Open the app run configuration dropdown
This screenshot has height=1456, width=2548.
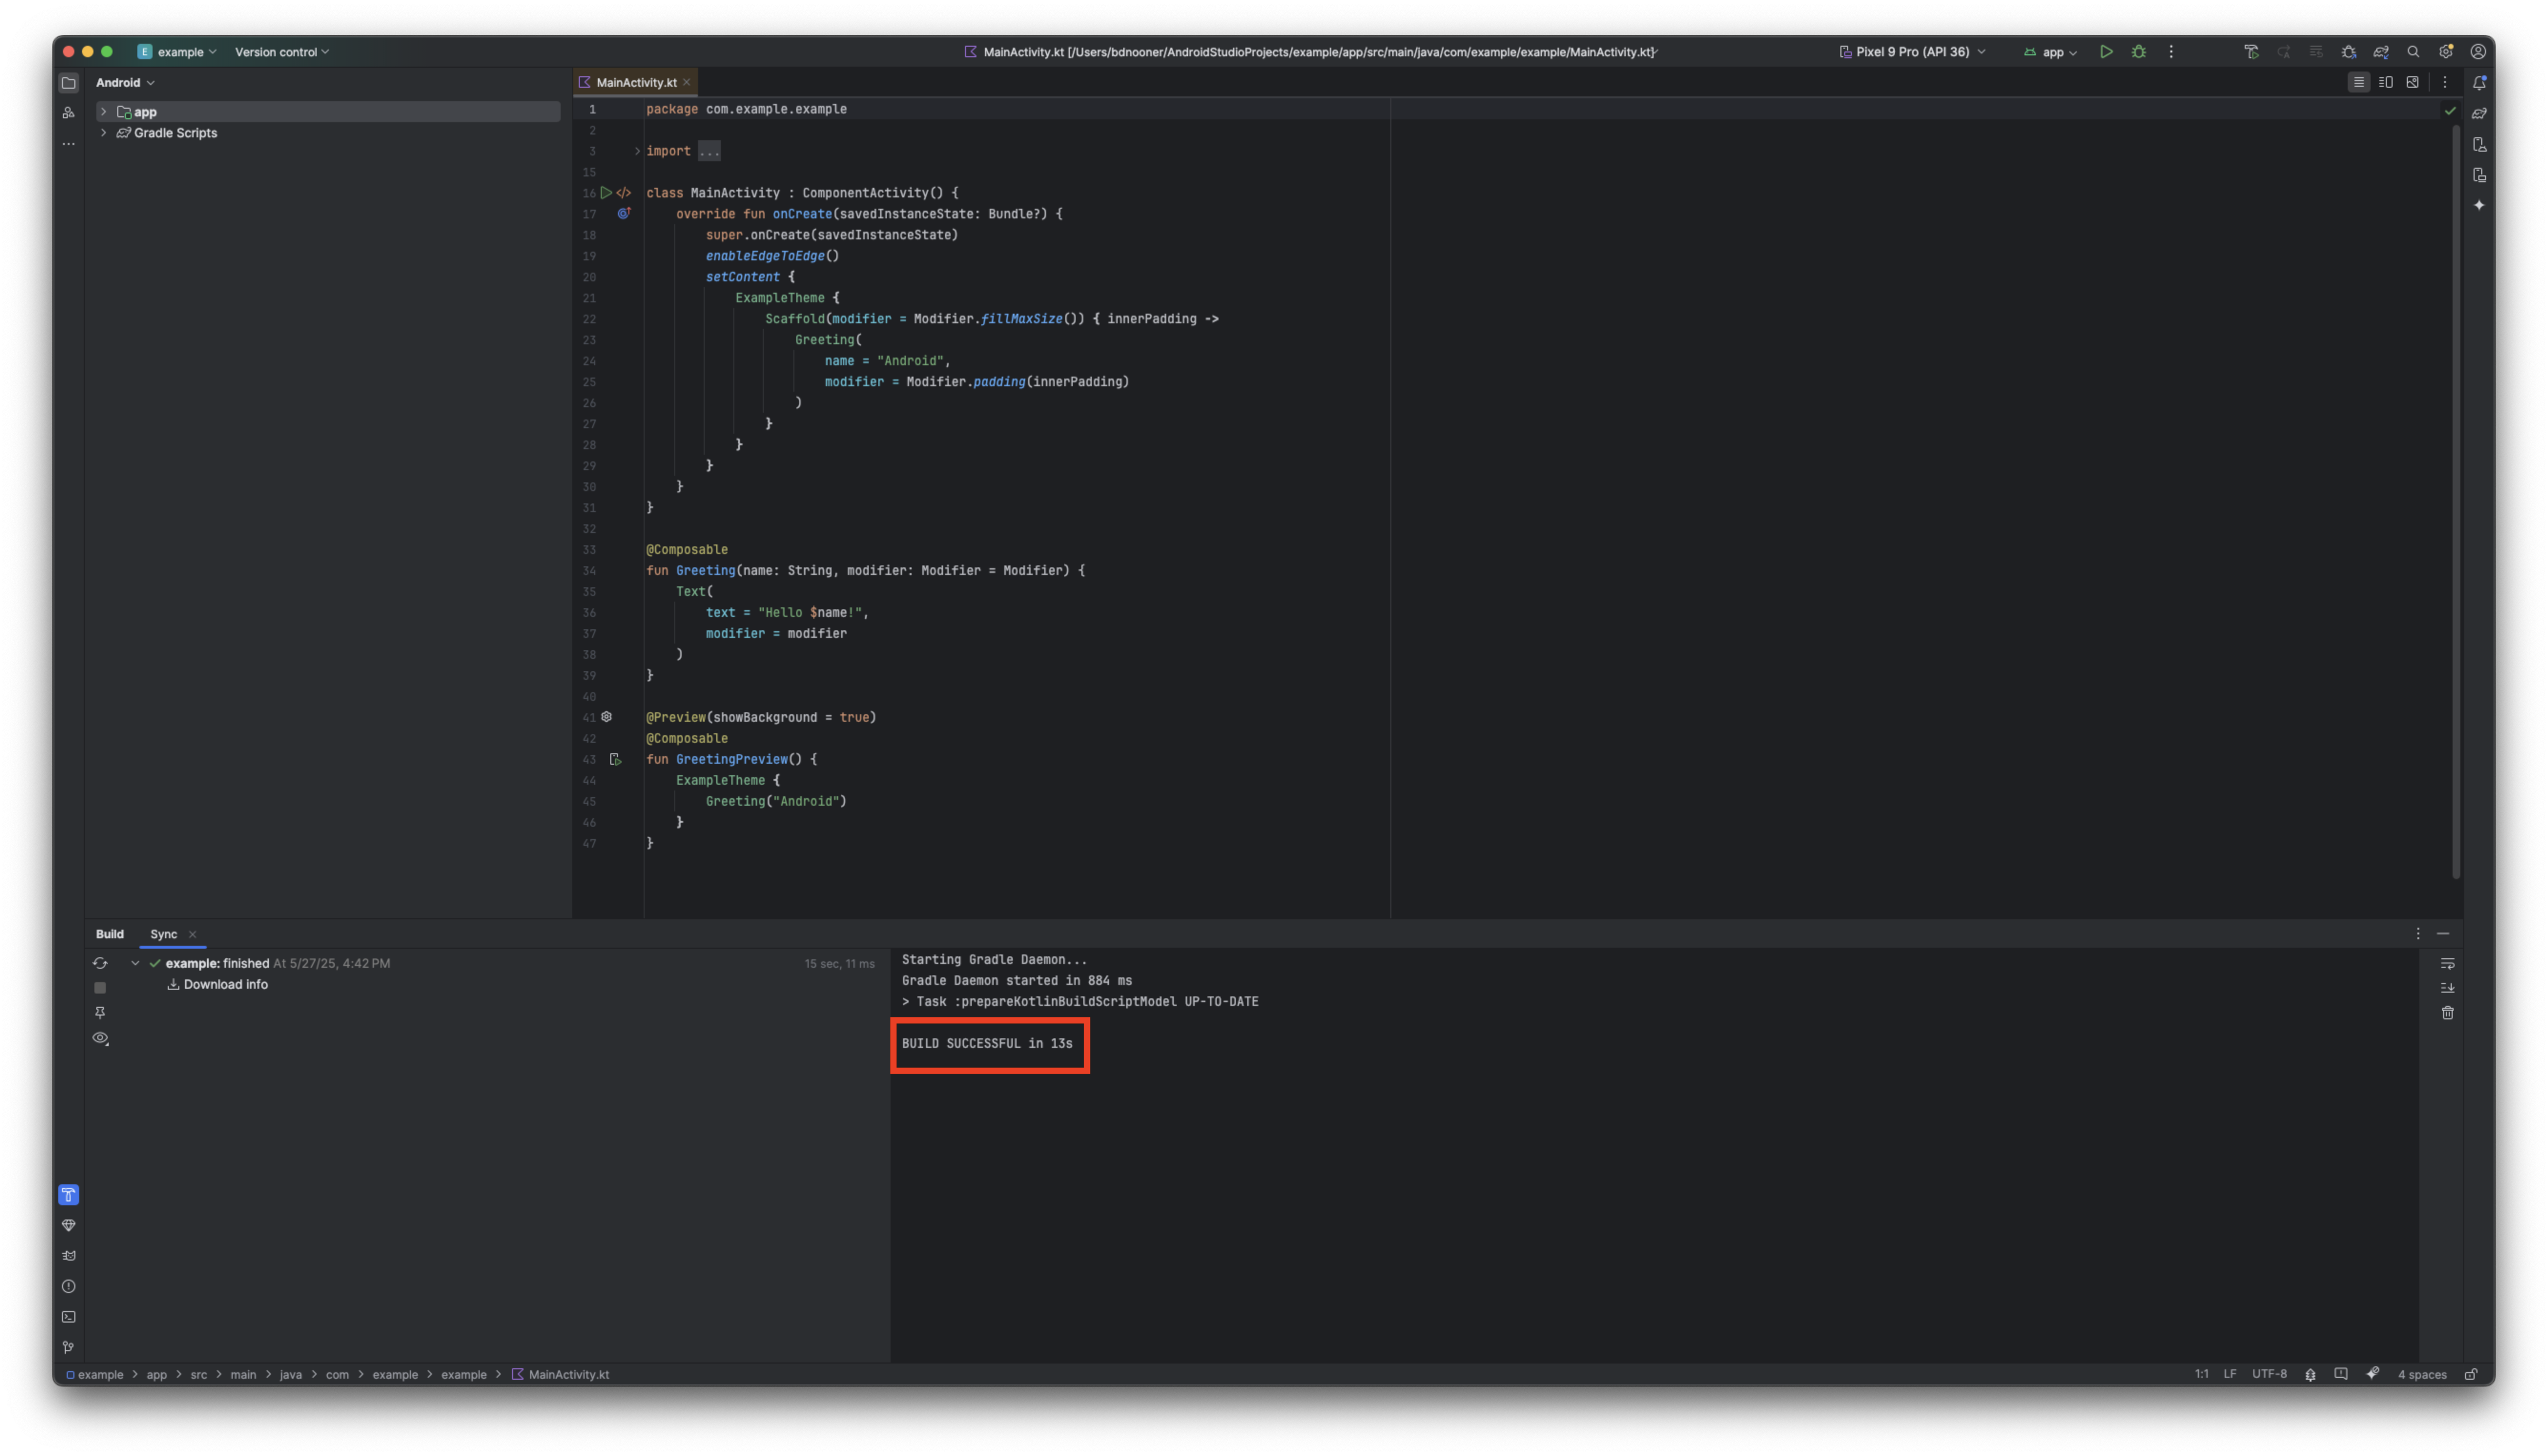point(2049,51)
